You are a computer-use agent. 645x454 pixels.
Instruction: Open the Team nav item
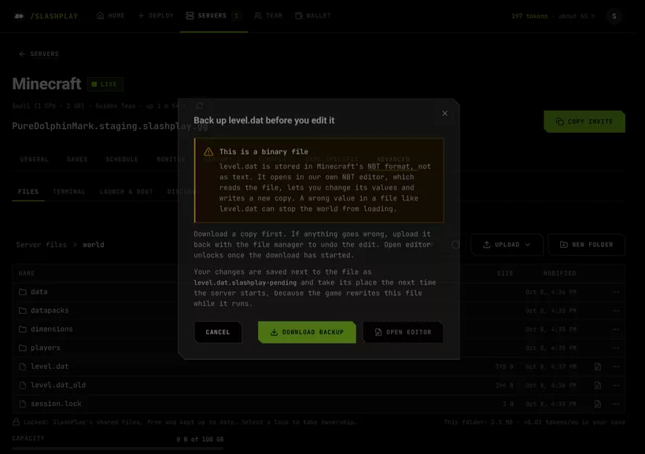pos(268,16)
